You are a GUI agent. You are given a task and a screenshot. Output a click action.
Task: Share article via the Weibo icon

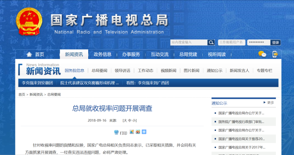(138, 132)
